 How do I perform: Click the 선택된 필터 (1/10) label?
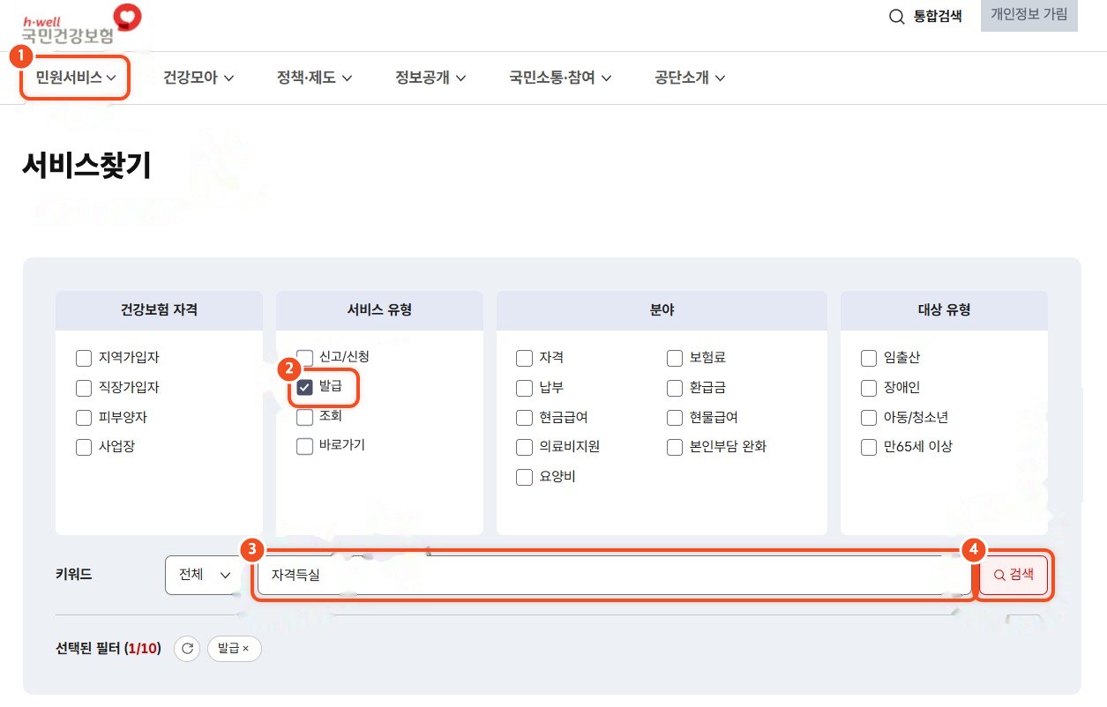tap(108, 649)
